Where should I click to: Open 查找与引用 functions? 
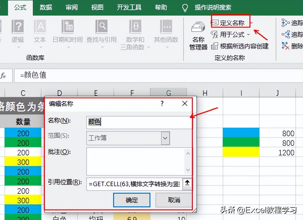point(102,34)
